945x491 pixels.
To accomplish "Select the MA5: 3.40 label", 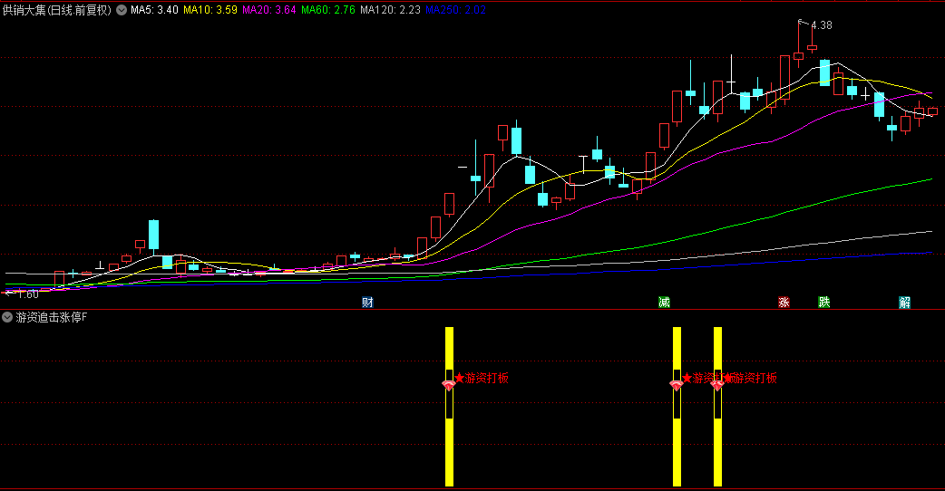I will coord(154,10).
